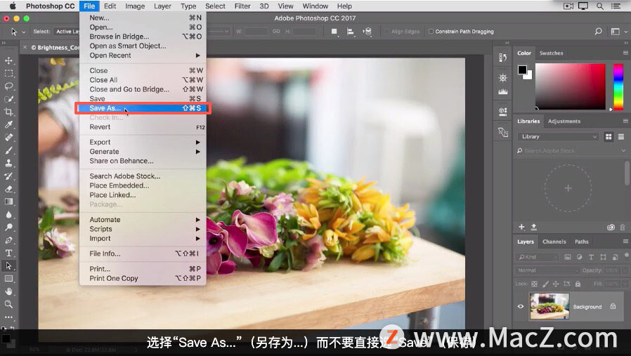Image resolution: width=631 pixels, height=356 pixels.
Task: Open the History panel icon
Action: coord(502,58)
